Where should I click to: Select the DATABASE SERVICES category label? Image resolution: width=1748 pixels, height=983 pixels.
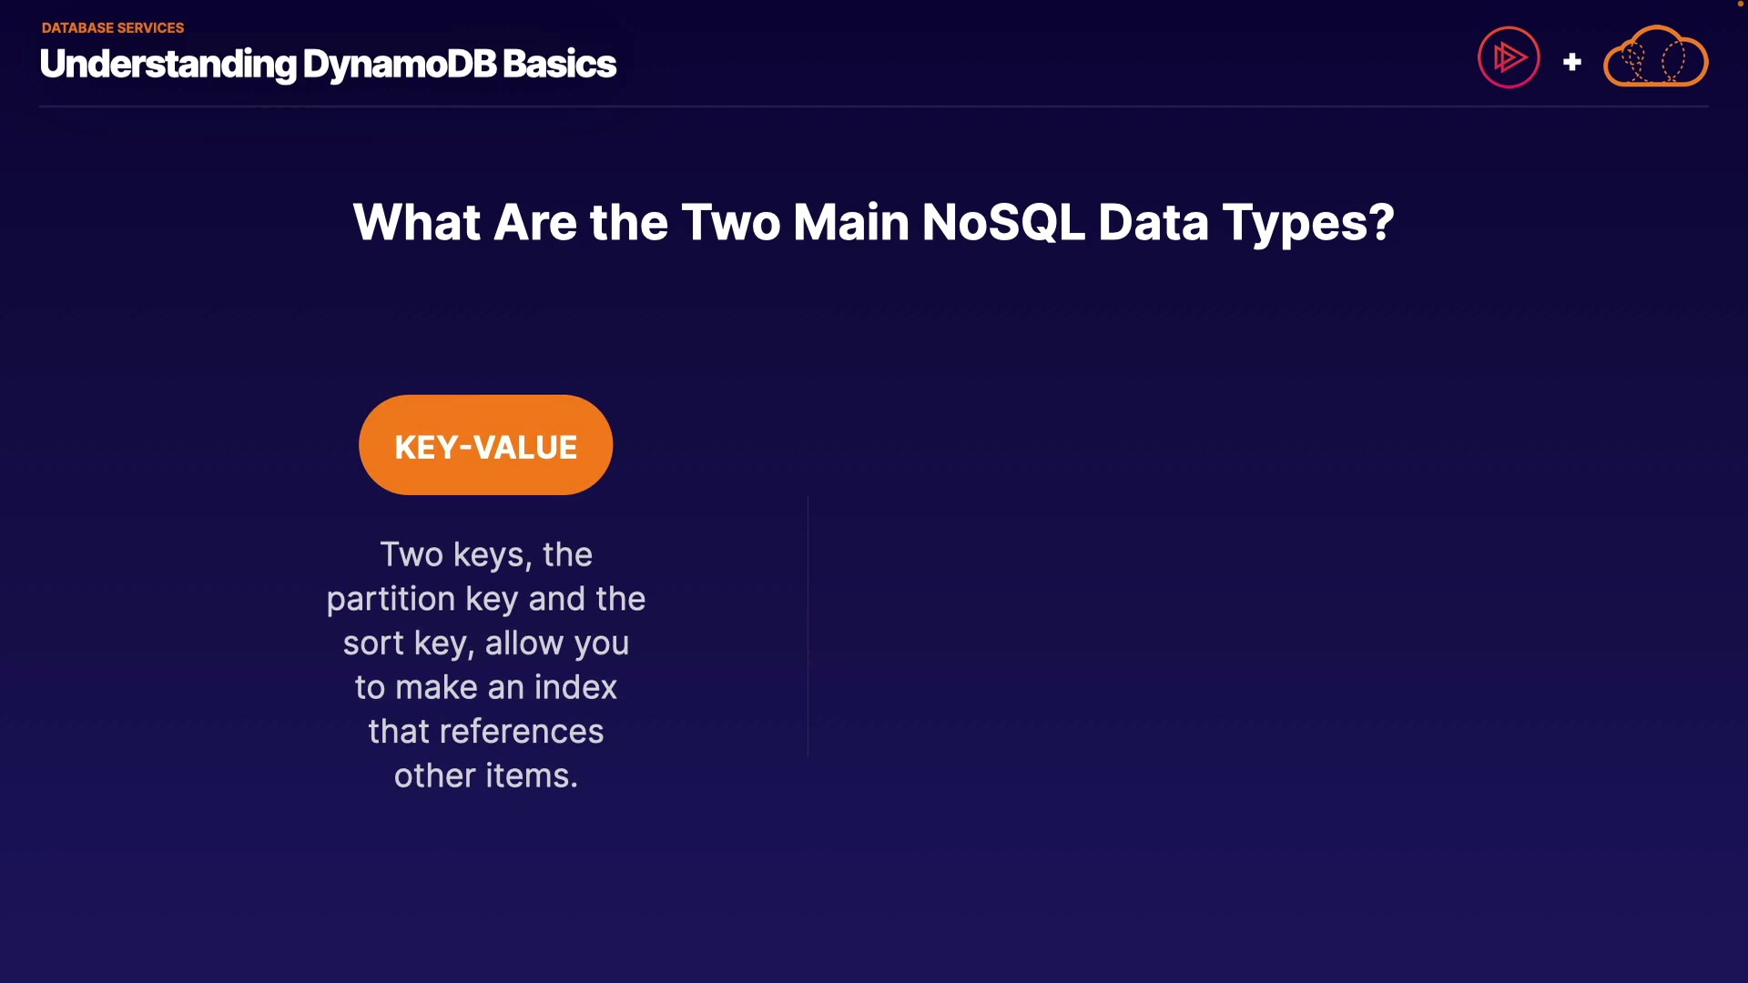pyautogui.click(x=113, y=28)
